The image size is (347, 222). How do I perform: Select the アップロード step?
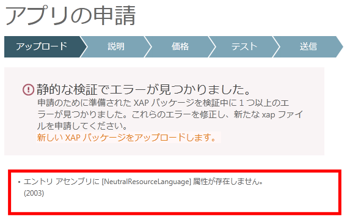(42, 46)
